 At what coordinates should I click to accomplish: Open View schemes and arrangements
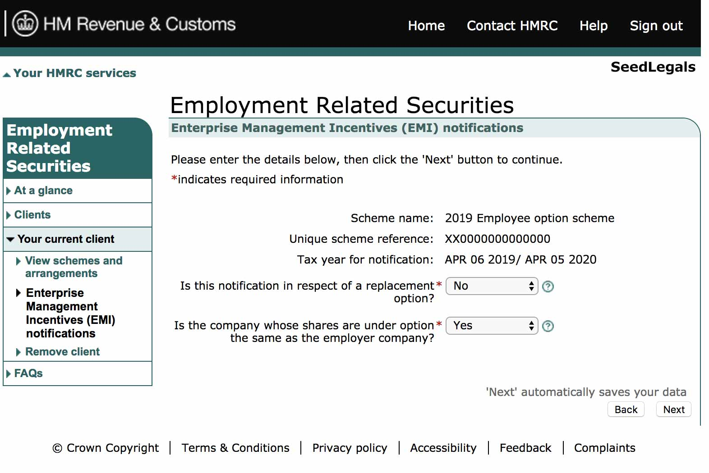coord(74,267)
